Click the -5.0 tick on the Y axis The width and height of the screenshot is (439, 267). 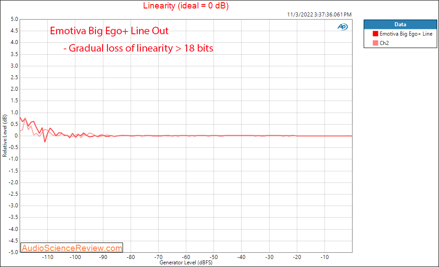(13, 252)
